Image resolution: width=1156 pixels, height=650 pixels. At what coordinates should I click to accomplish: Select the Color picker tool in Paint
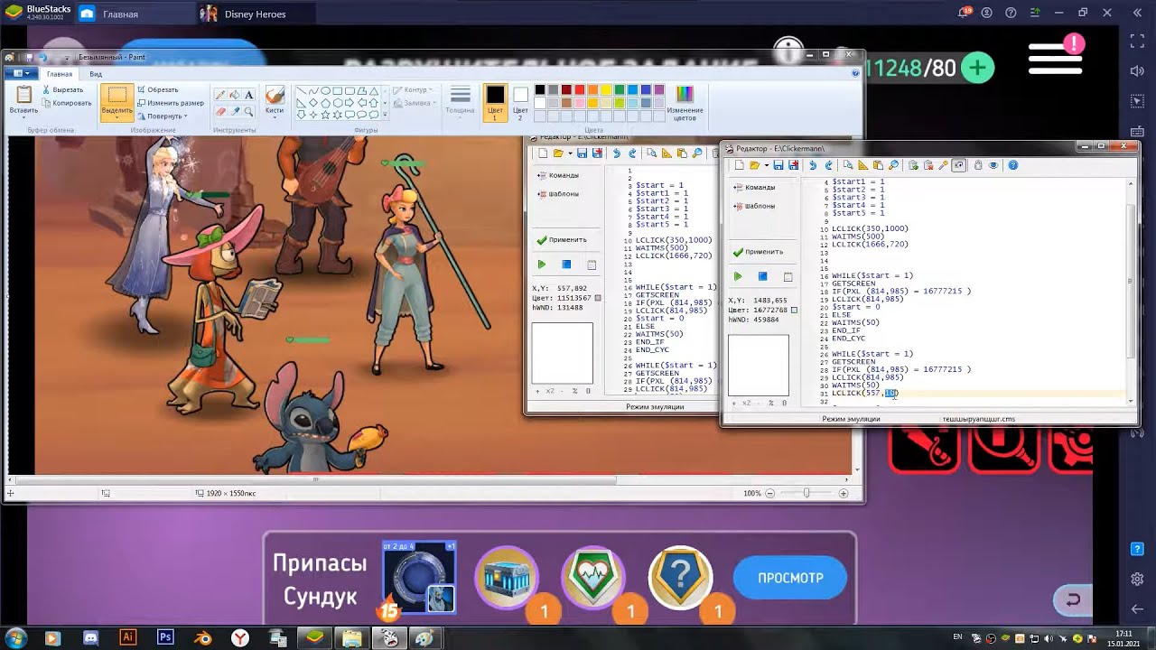[235, 111]
